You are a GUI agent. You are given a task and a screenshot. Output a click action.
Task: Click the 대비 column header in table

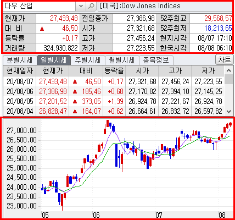click(86, 71)
